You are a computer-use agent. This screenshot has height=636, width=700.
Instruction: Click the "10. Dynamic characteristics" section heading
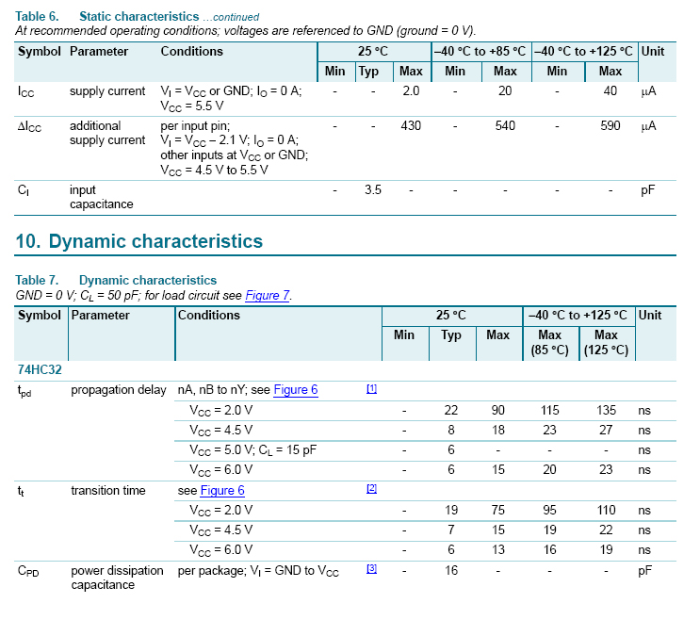click(x=139, y=241)
